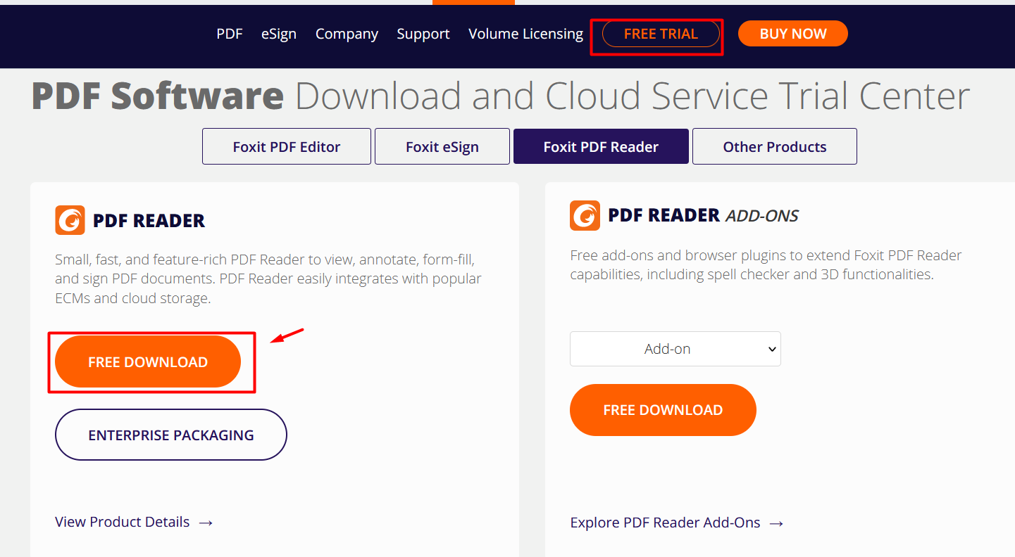This screenshot has height=557, width=1015.
Task: Open the eSign navigation menu
Action: pos(279,34)
